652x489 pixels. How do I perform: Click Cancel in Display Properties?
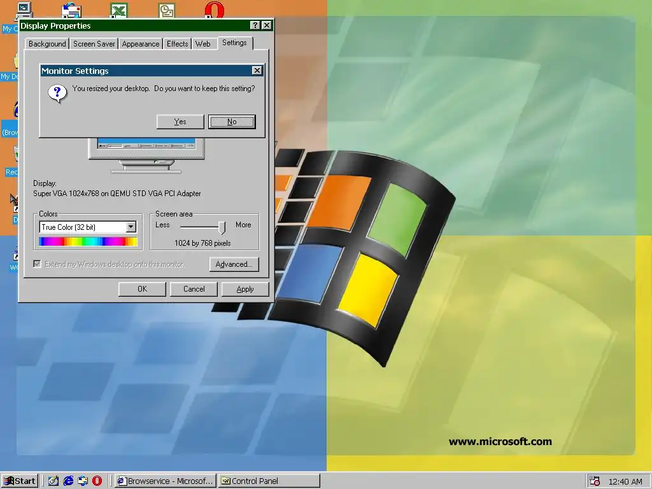coord(194,289)
